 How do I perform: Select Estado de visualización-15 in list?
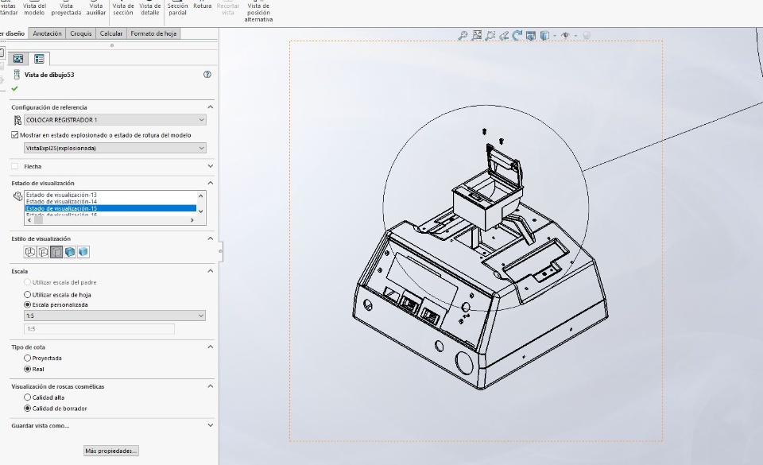pos(110,208)
